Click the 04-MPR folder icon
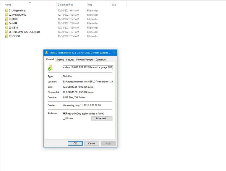 pyautogui.click(x=6, y=23)
